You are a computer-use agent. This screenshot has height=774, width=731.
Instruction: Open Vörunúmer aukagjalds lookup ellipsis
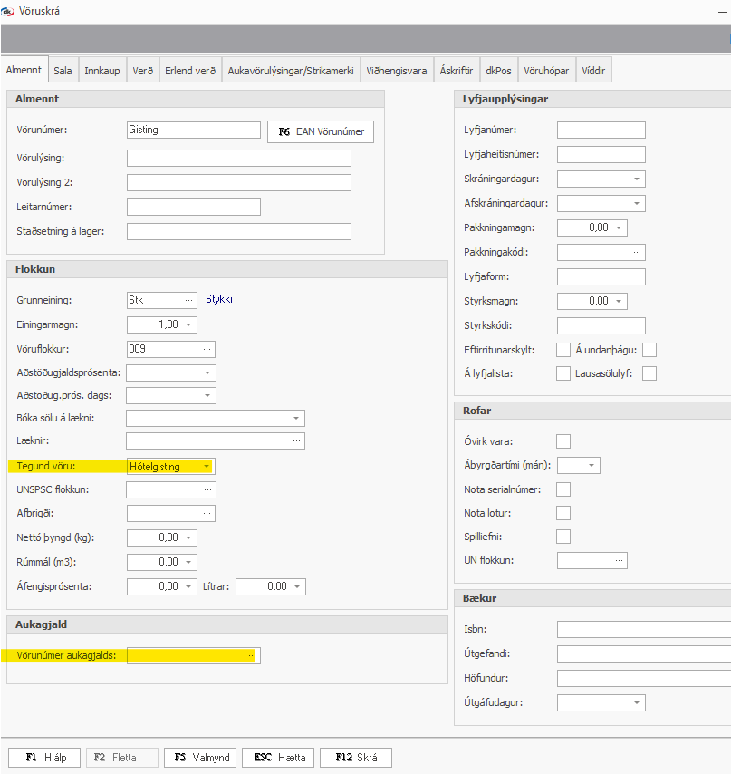click(252, 655)
